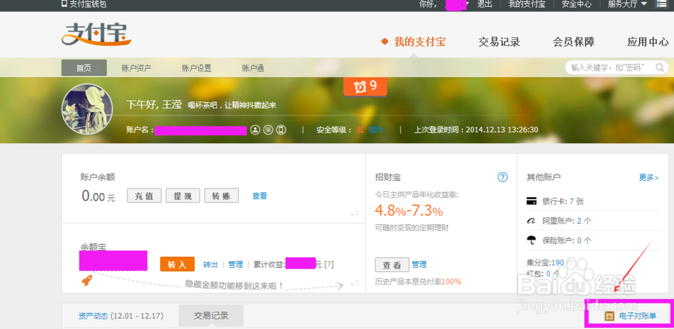Click the 提现 withdraw button
Viewport: 674px width, 329px height.
click(183, 196)
